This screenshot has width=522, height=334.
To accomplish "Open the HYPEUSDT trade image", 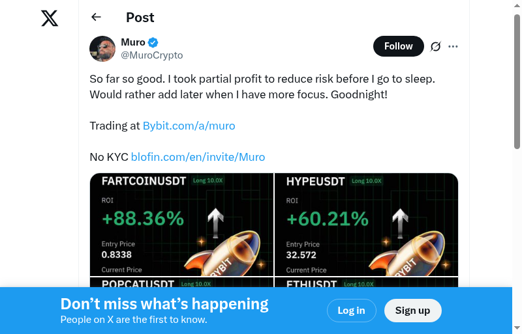I will pos(366,225).
